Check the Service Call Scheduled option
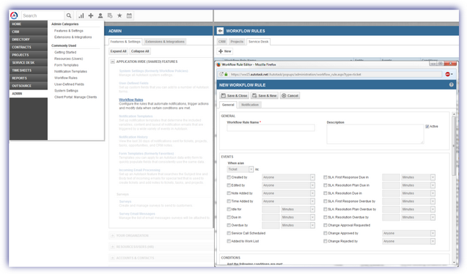 [x=229, y=233]
